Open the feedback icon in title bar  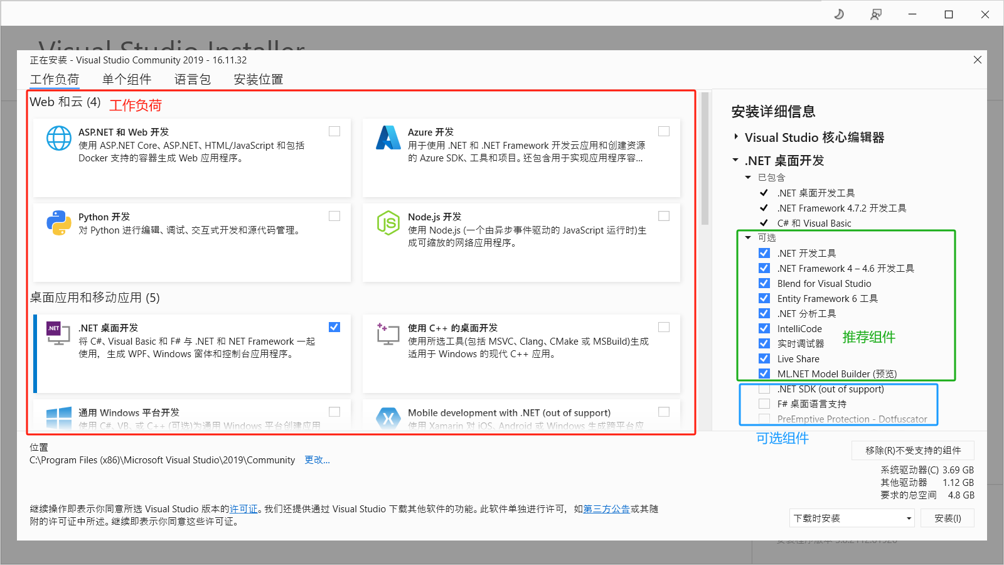(x=876, y=14)
